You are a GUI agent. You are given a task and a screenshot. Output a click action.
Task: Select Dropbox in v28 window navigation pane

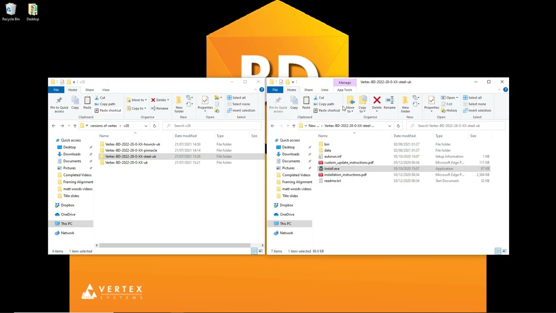[67, 205]
